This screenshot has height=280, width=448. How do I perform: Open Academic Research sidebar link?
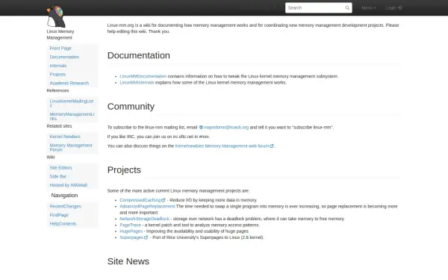click(69, 83)
